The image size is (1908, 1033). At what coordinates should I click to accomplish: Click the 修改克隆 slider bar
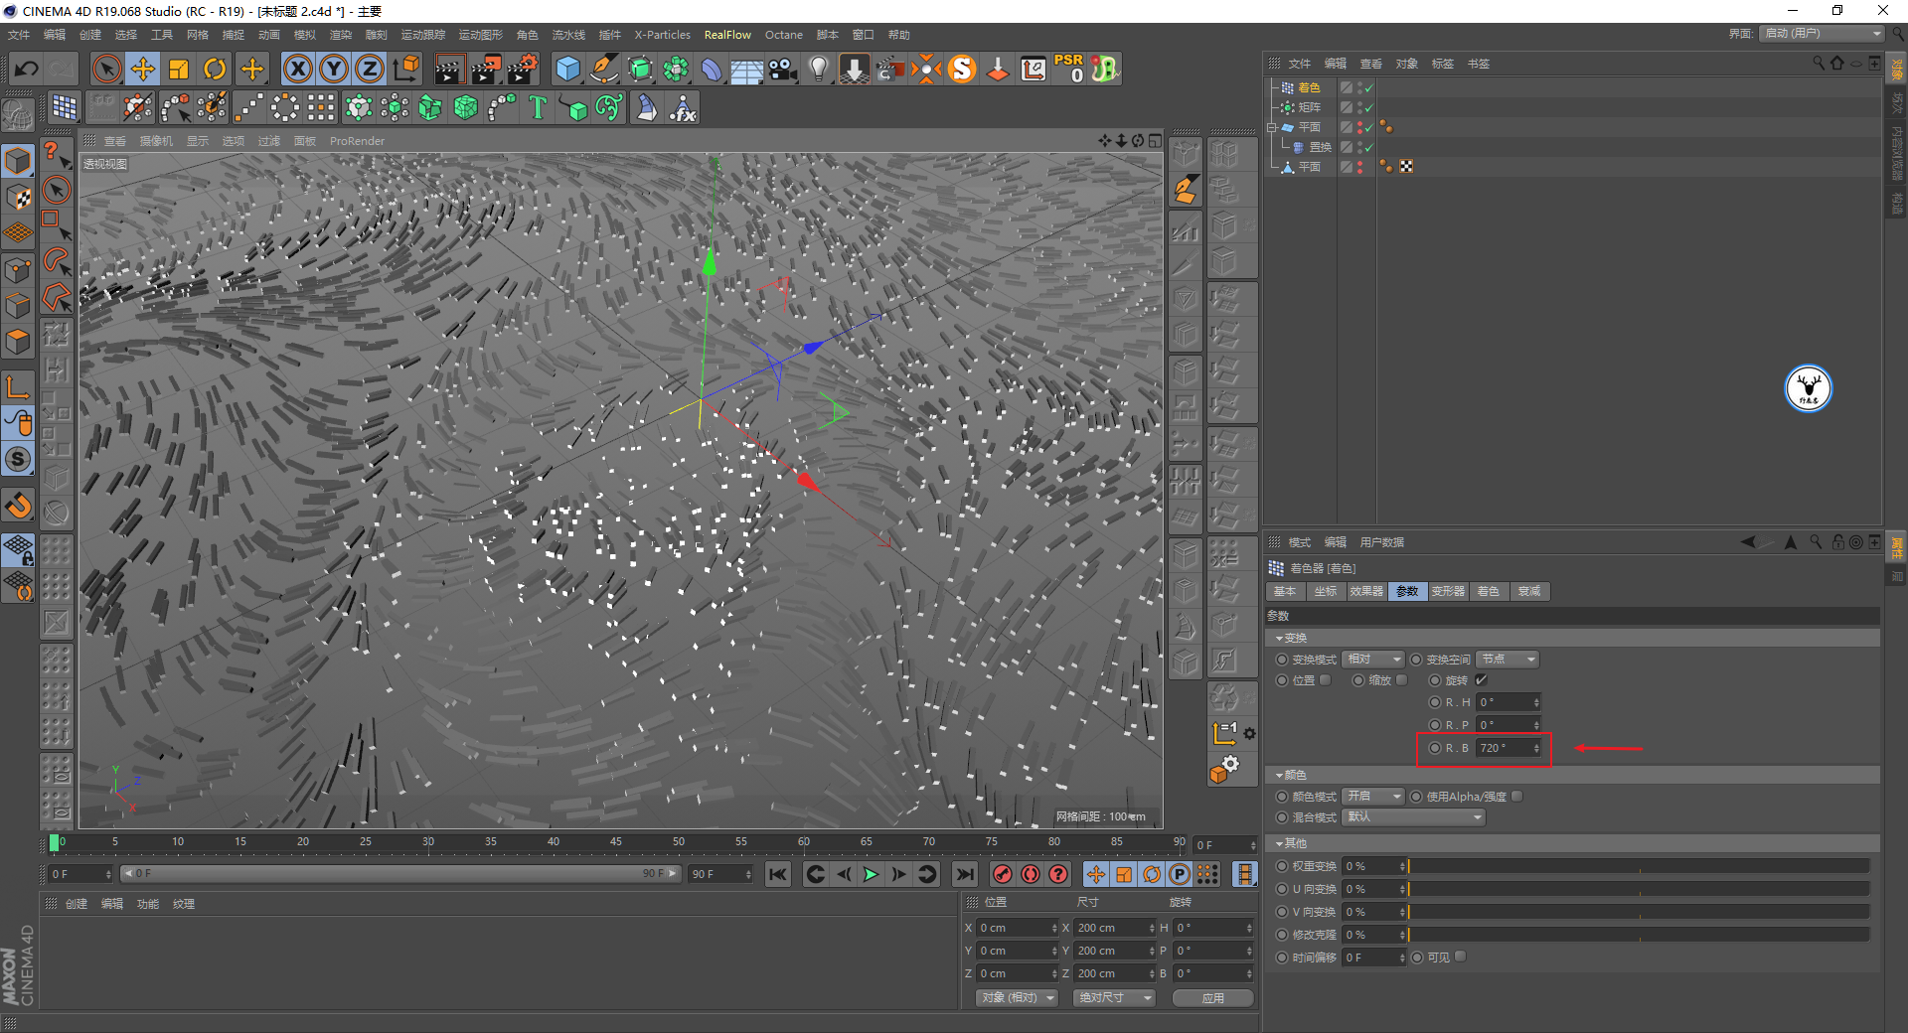pos(1638,935)
